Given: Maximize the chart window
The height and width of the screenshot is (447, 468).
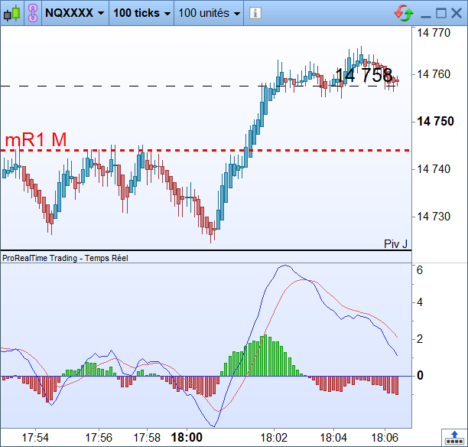Looking at the screenshot, I should (x=441, y=13).
